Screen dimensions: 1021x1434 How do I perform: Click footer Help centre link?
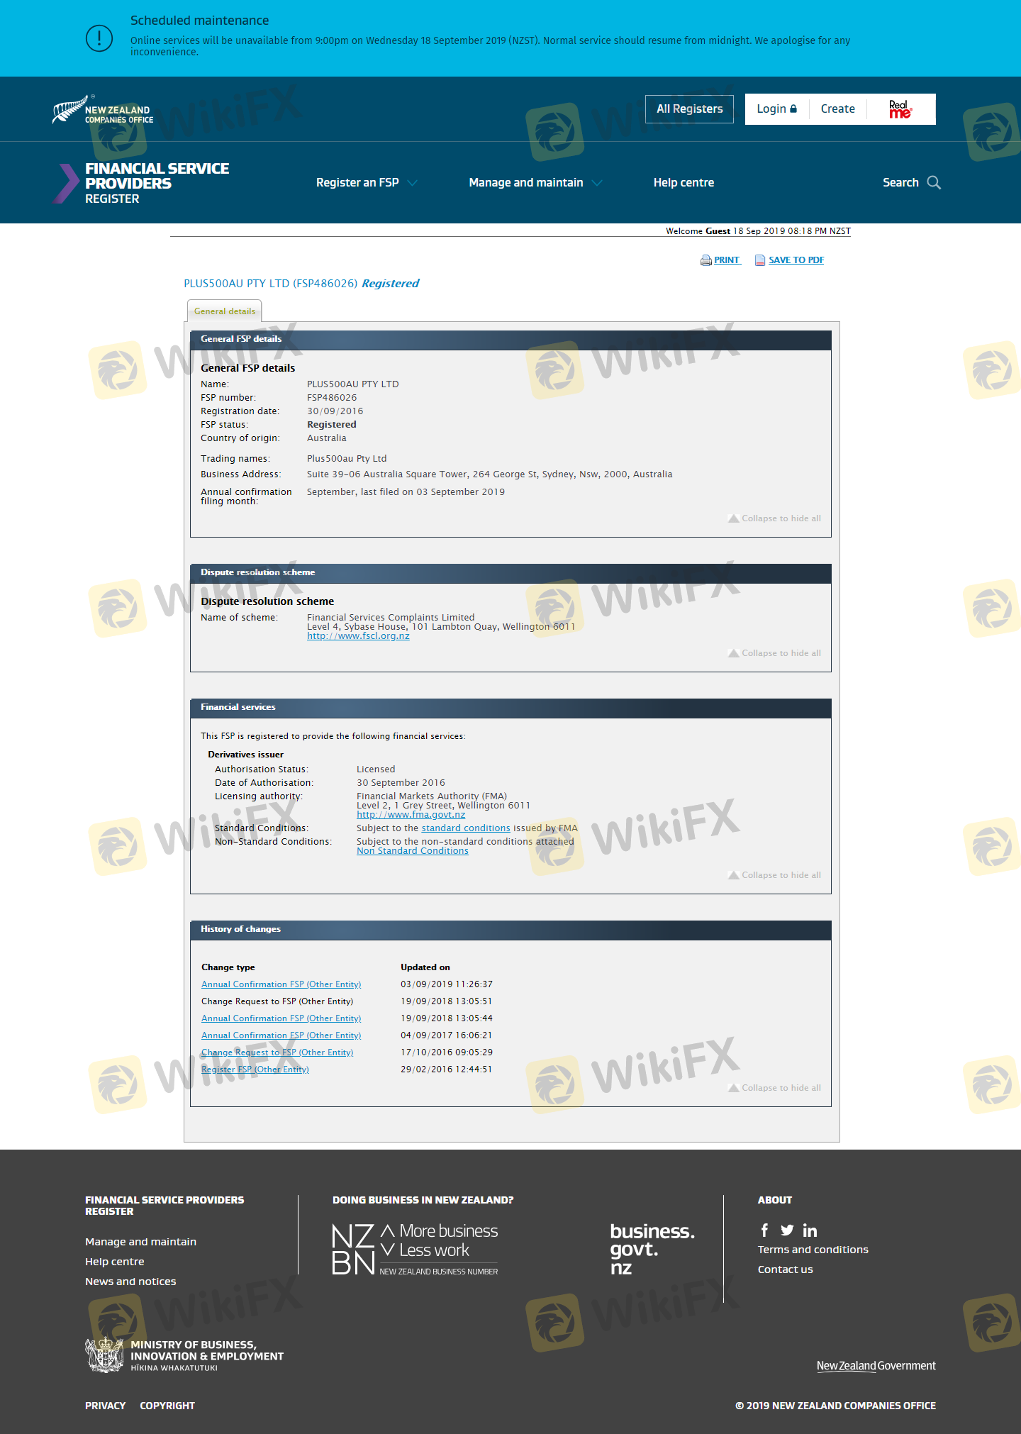click(114, 1262)
